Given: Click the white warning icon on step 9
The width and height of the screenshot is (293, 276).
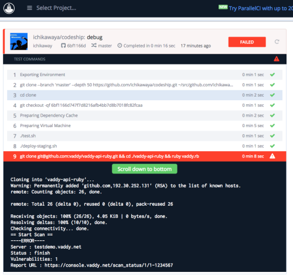Looking at the screenshot, I should click(272, 156).
